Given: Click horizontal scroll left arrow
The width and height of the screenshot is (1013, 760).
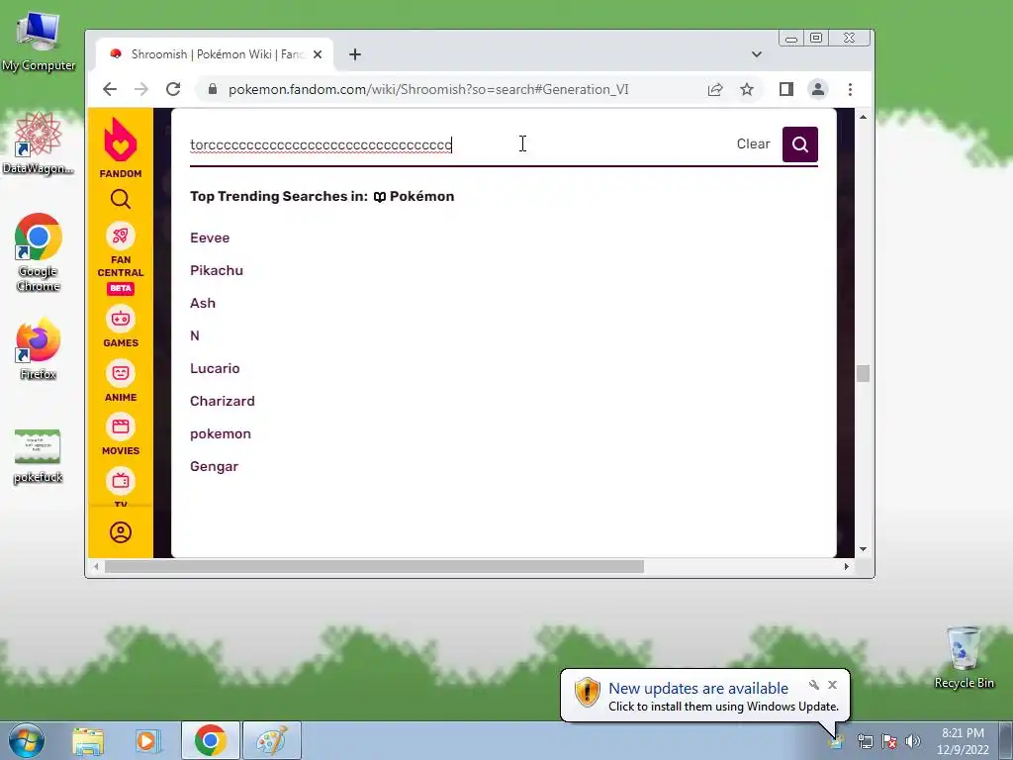Looking at the screenshot, I should click(x=96, y=567).
